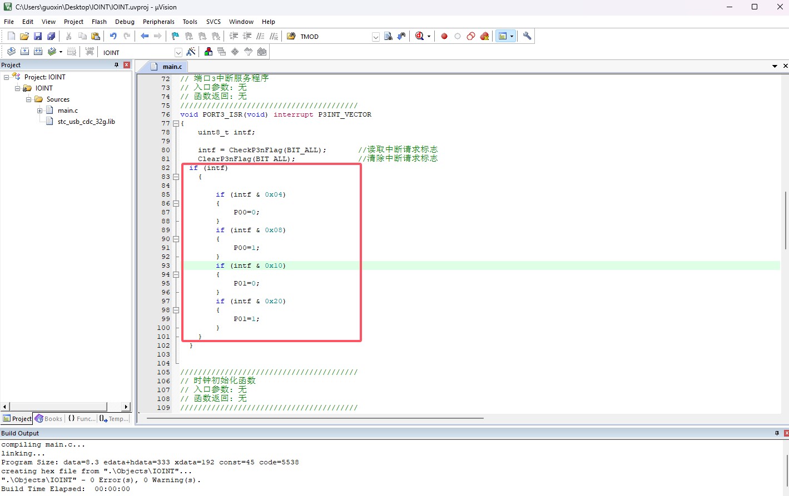Close the Project panel with the red X
Image resolution: width=789 pixels, height=496 pixels.
pyautogui.click(x=126, y=65)
